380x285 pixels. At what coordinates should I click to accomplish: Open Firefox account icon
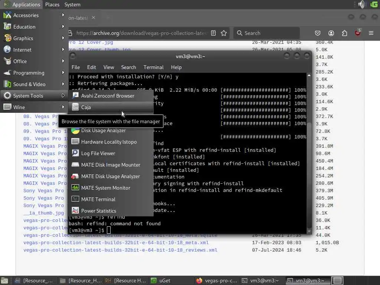[331, 33]
